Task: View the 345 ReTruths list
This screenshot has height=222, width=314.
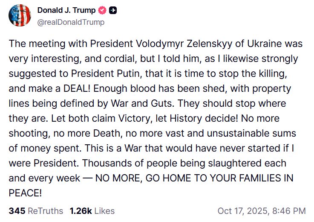Action: pos(36,211)
